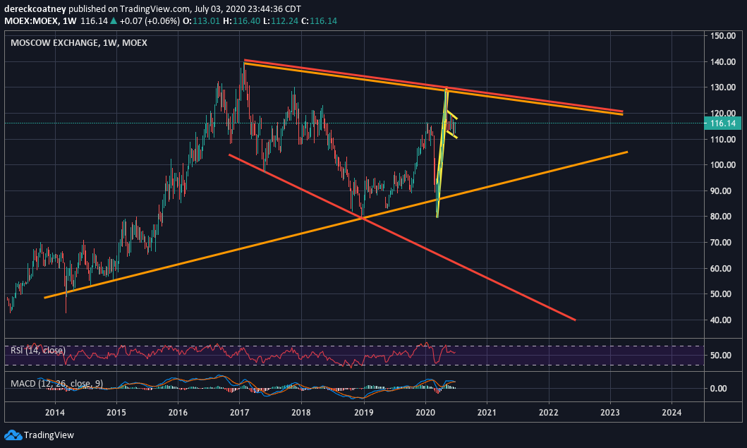Click the 2014 time axis label

tap(55, 412)
